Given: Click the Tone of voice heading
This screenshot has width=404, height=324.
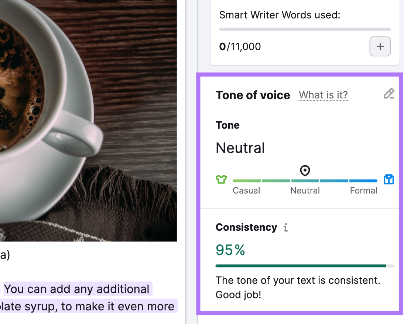Looking at the screenshot, I should pyautogui.click(x=253, y=95).
